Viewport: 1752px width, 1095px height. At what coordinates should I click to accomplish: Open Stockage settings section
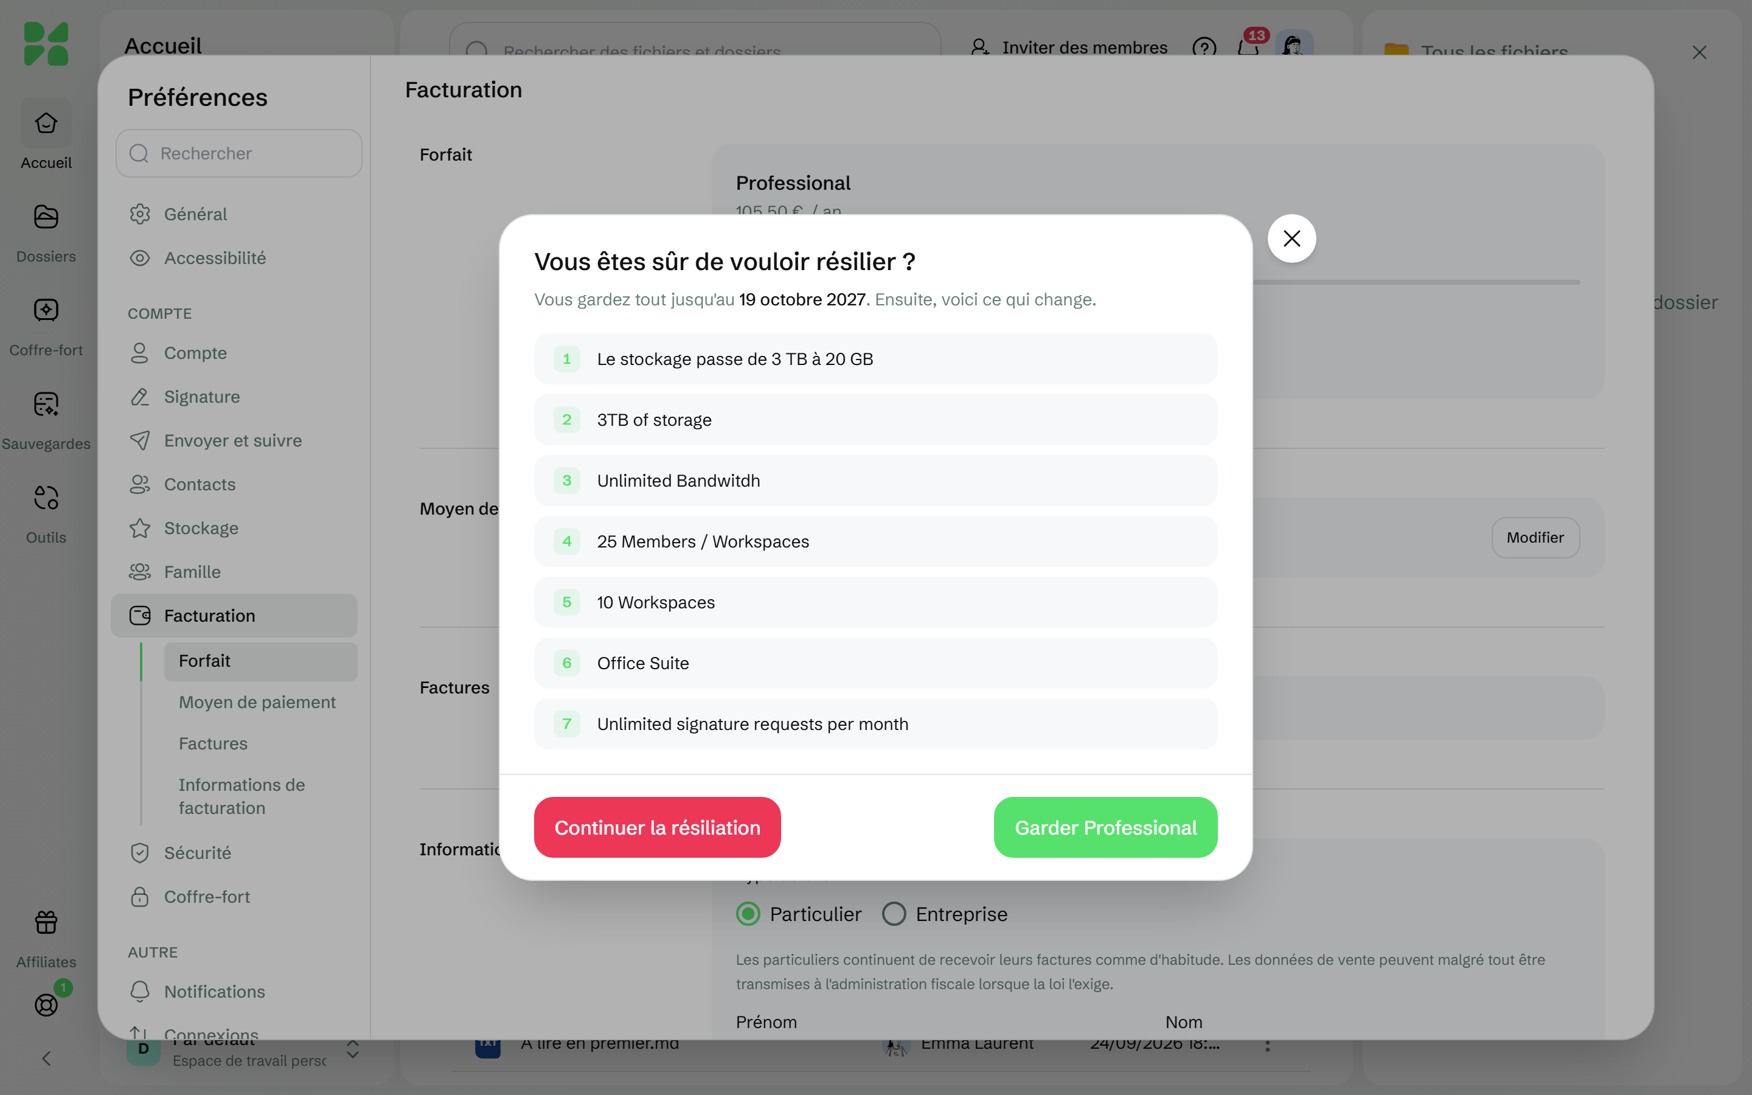tap(234, 528)
